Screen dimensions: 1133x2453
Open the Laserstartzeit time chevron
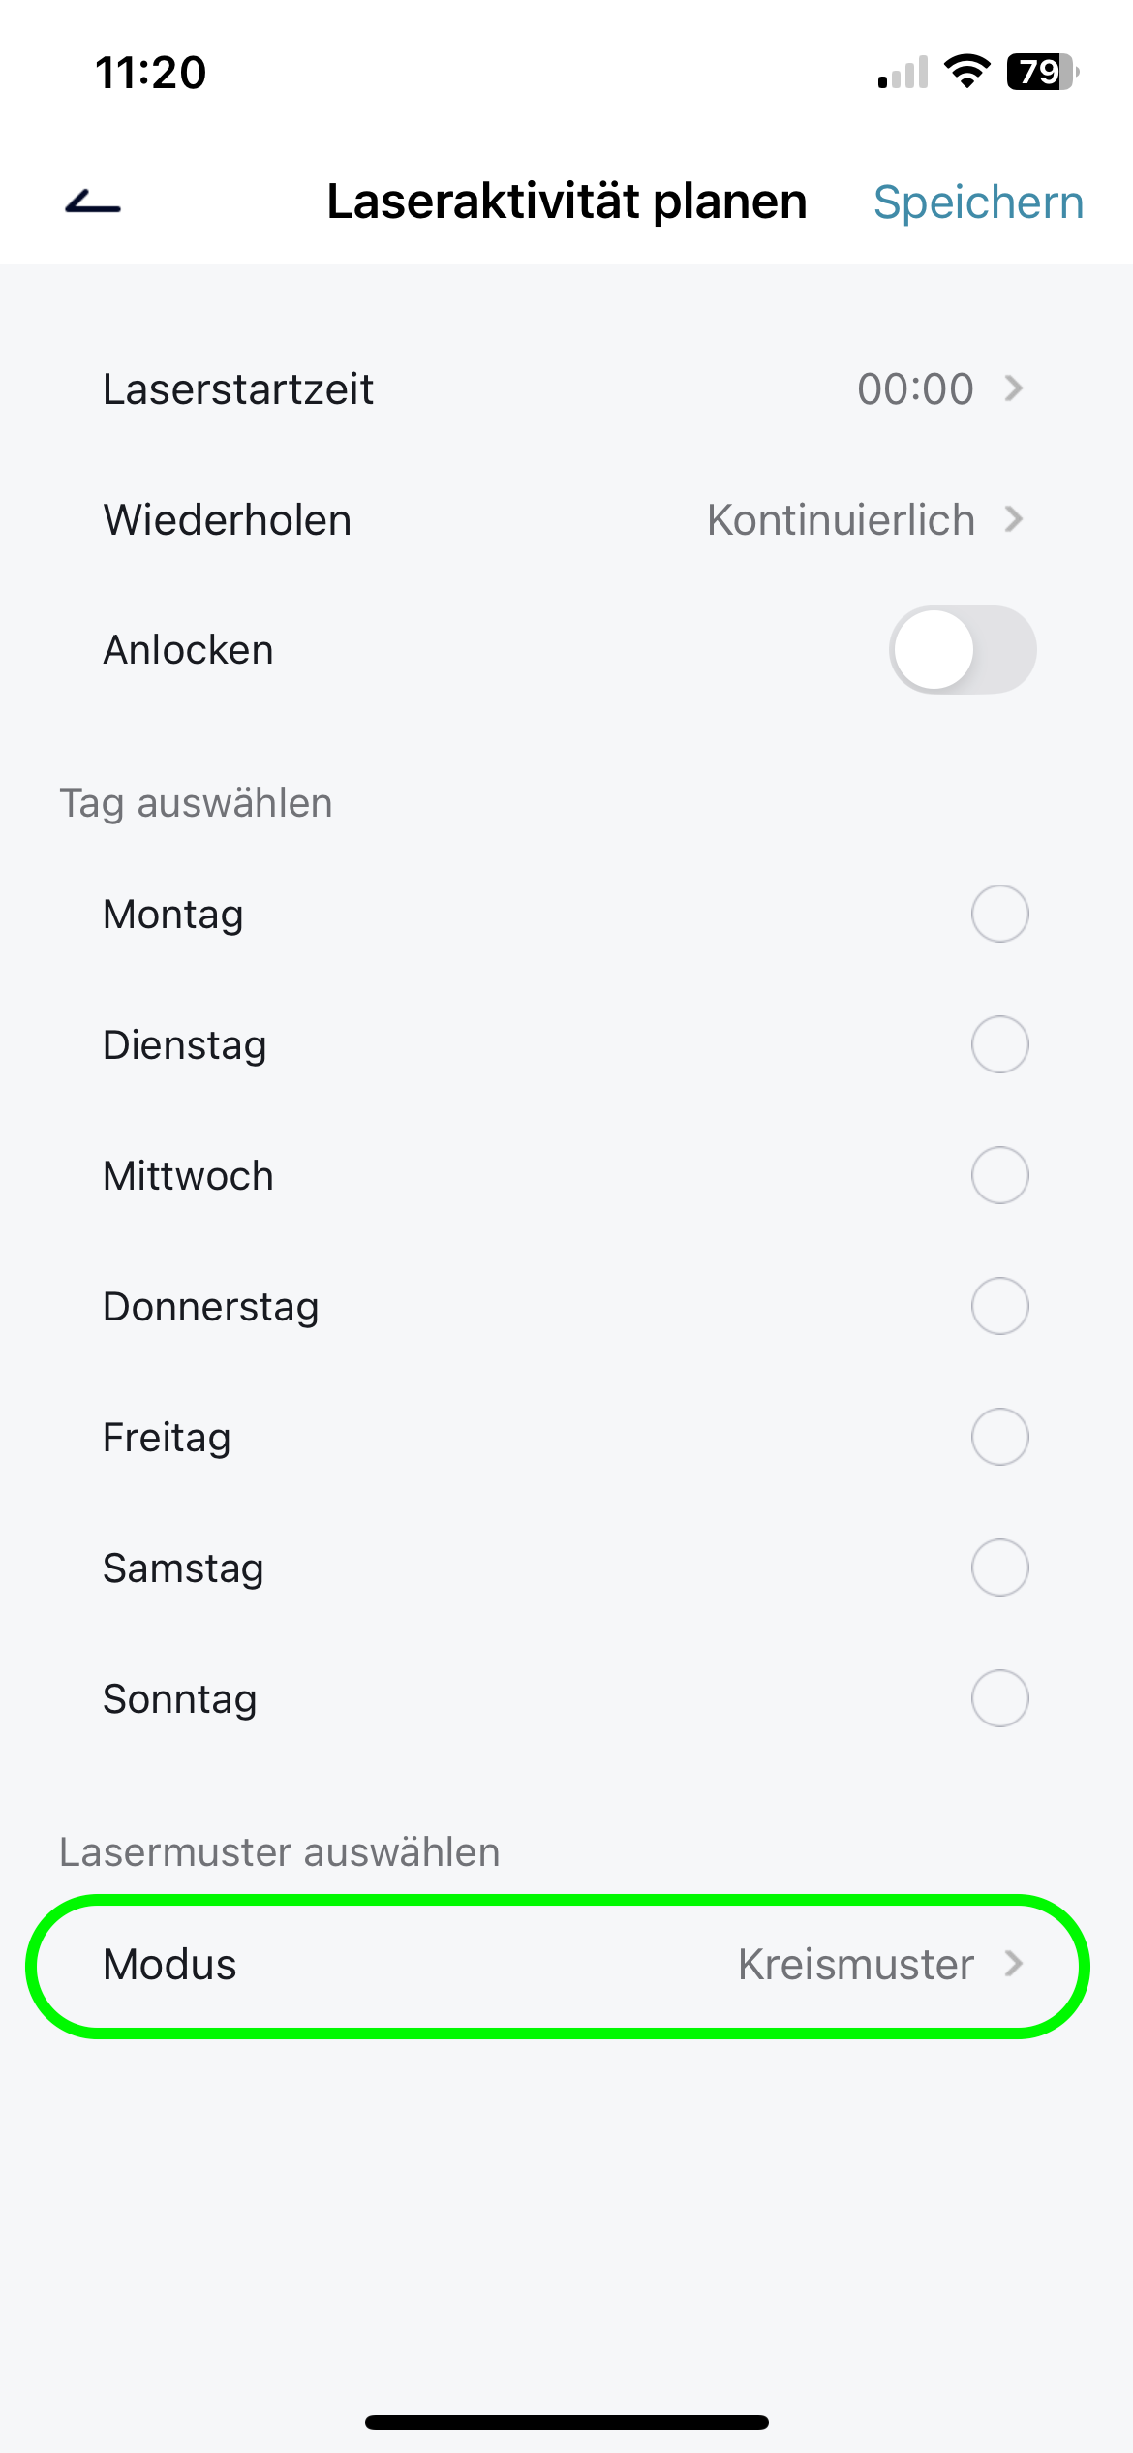pyautogui.click(x=1014, y=388)
